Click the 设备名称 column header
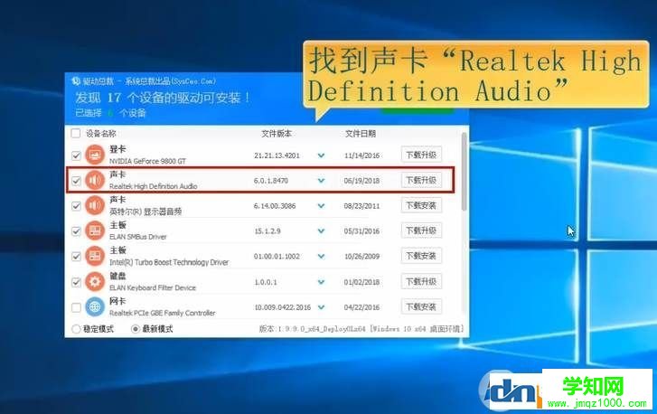The height and width of the screenshot is (414, 657). 101,134
